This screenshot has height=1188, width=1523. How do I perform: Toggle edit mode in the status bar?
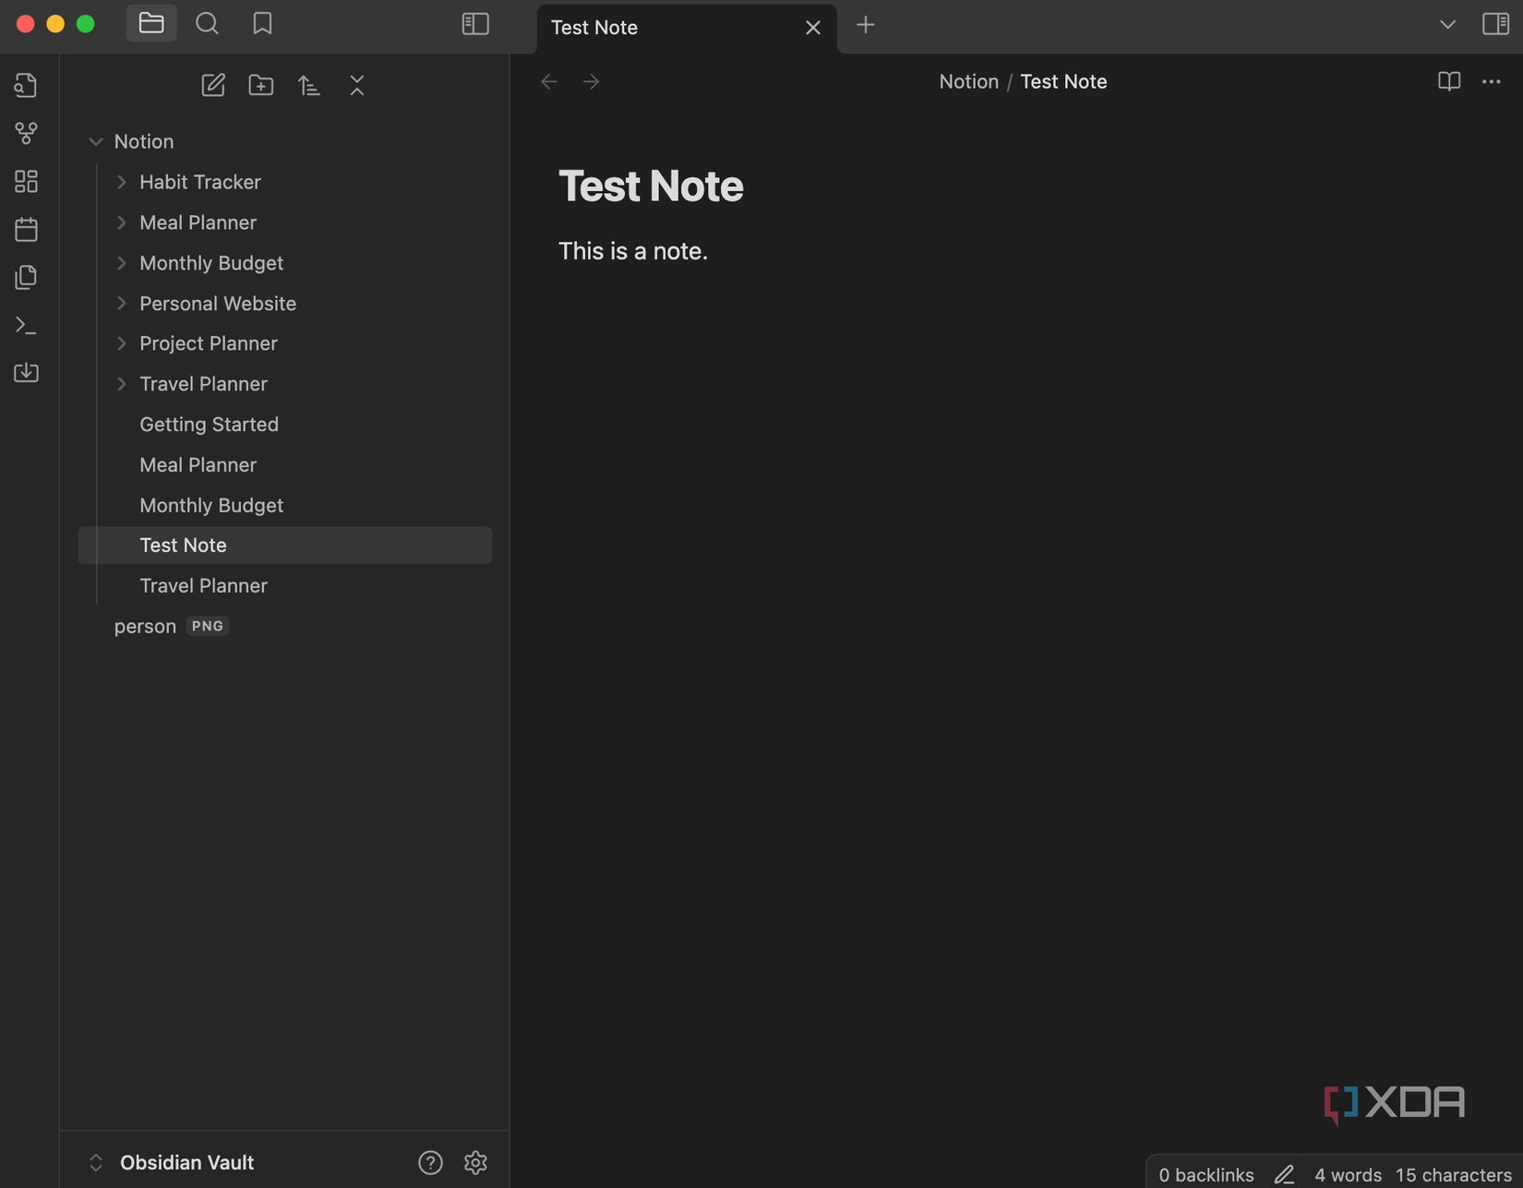click(x=1284, y=1174)
